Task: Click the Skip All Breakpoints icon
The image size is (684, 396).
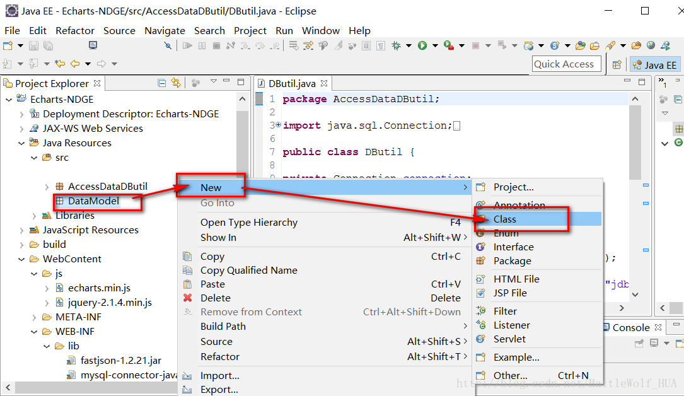Action: [x=168, y=45]
